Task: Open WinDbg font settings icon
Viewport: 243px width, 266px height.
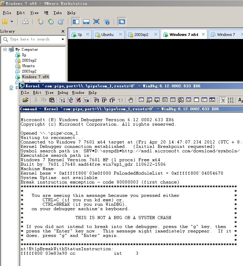Action: 240,100
